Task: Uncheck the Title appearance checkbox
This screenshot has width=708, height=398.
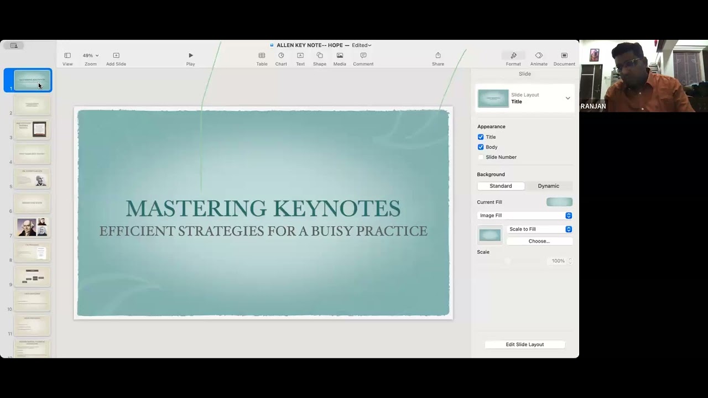Action: pyautogui.click(x=481, y=137)
